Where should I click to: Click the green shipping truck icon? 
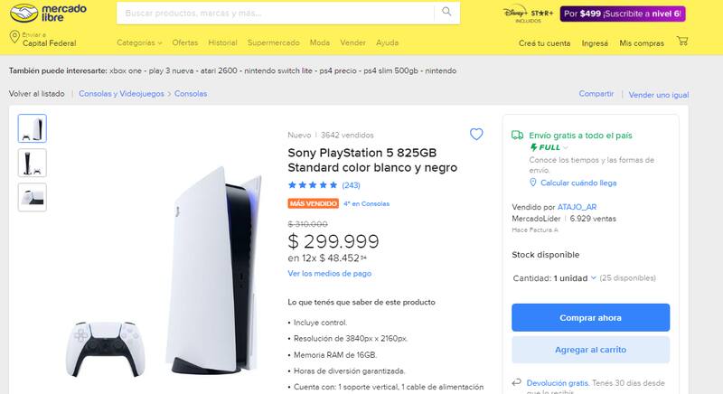coord(517,135)
